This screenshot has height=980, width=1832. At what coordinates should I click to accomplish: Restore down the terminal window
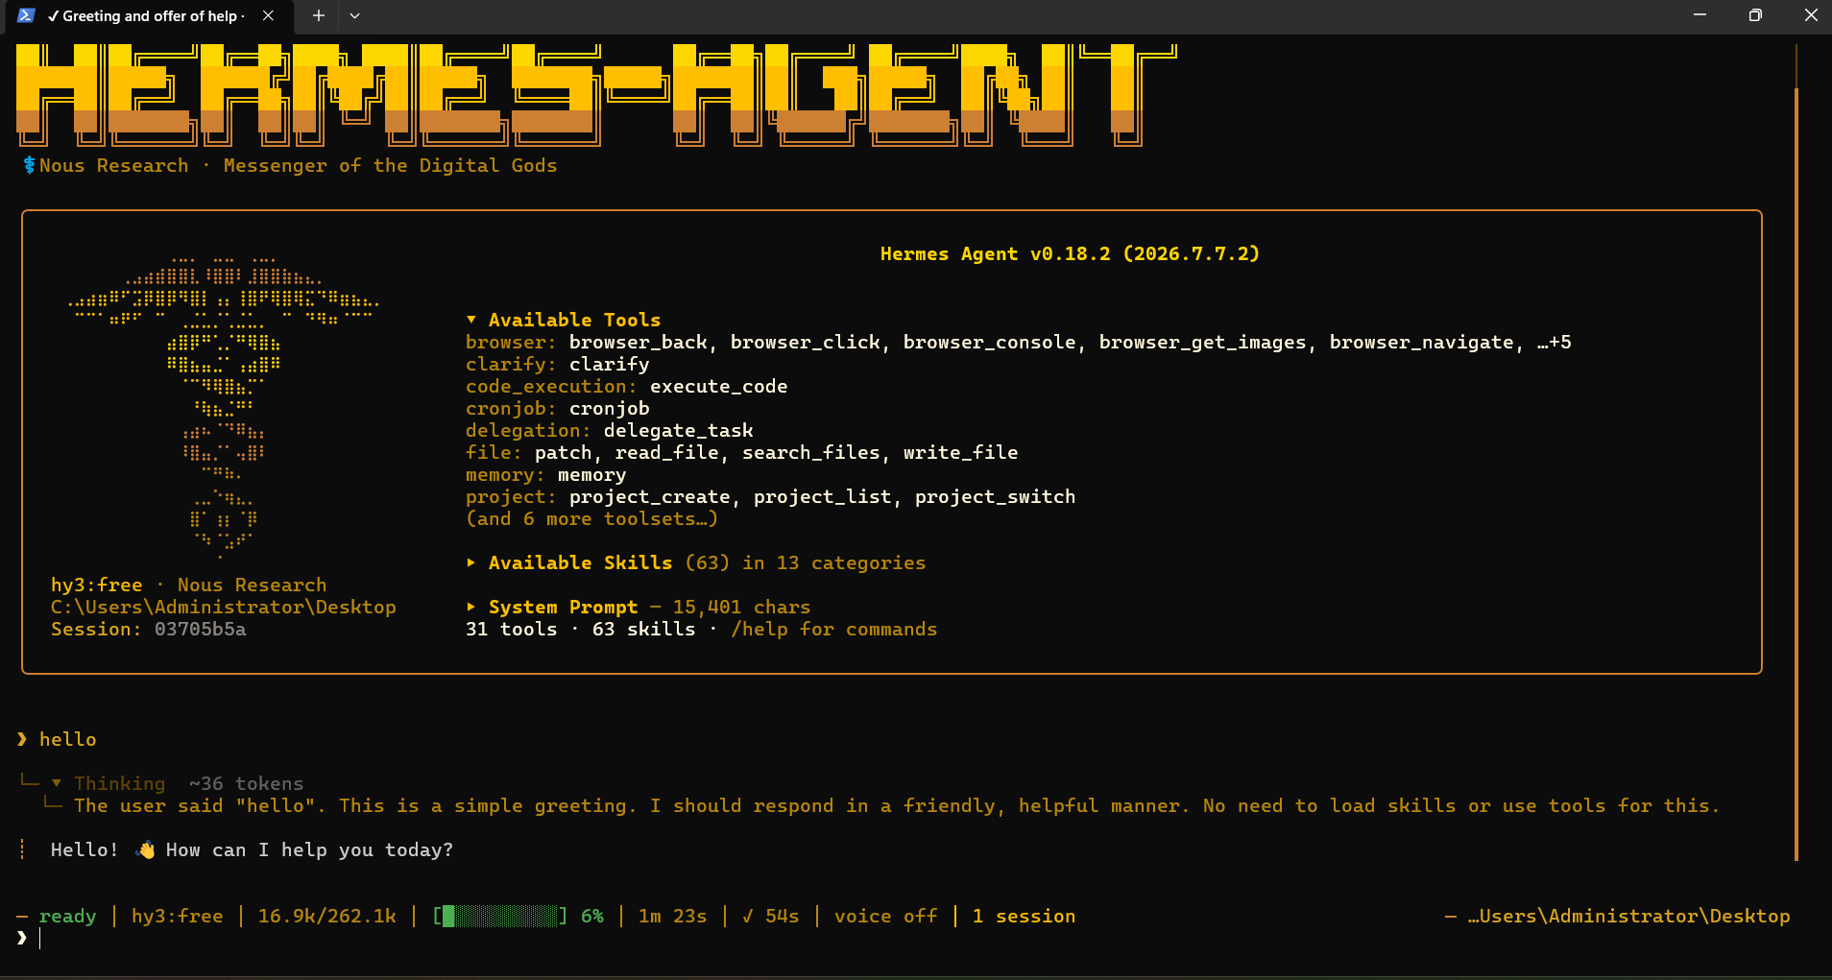(x=1755, y=15)
